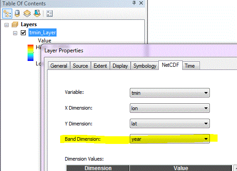Click the Band Dimension label

pos(82,139)
